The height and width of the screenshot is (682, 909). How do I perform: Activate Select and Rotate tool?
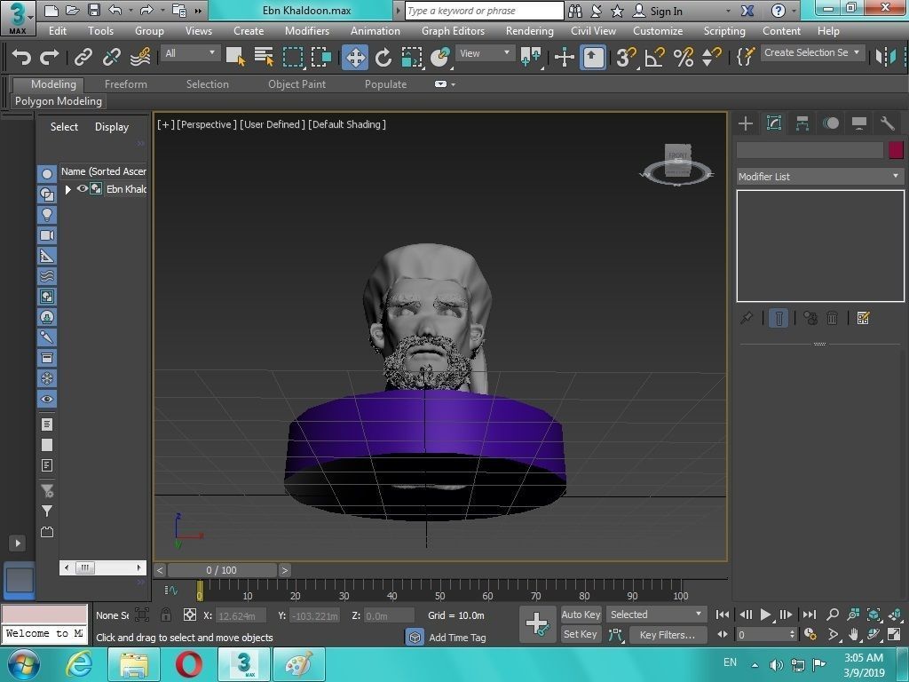pyautogui.click(x=383, y=57)
